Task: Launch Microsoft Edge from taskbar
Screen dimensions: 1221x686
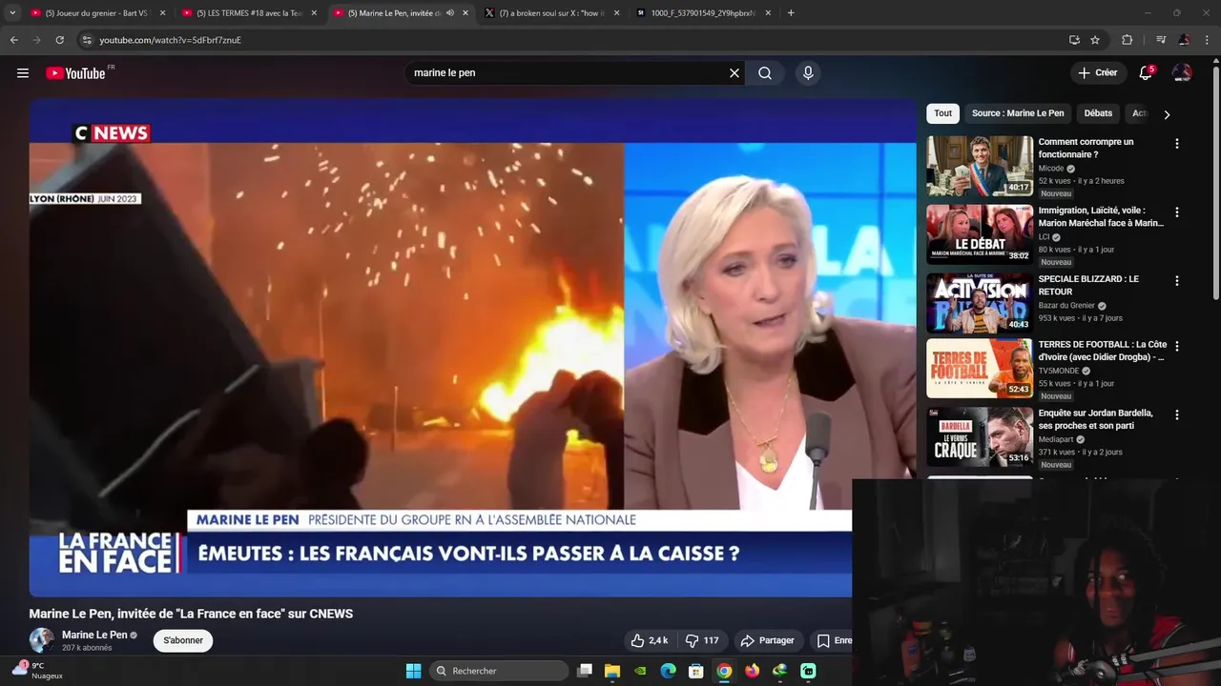Action: tap(669, 671)
